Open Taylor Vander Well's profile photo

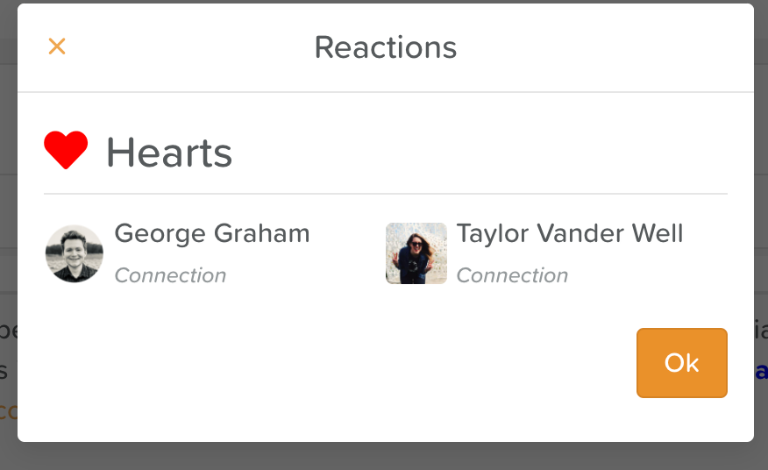tap(416, 253)
